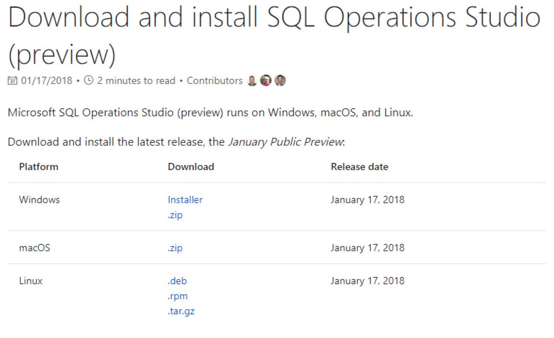
Task: Click the calendar icon beside the publish date
Action: [x=12, y=81]
